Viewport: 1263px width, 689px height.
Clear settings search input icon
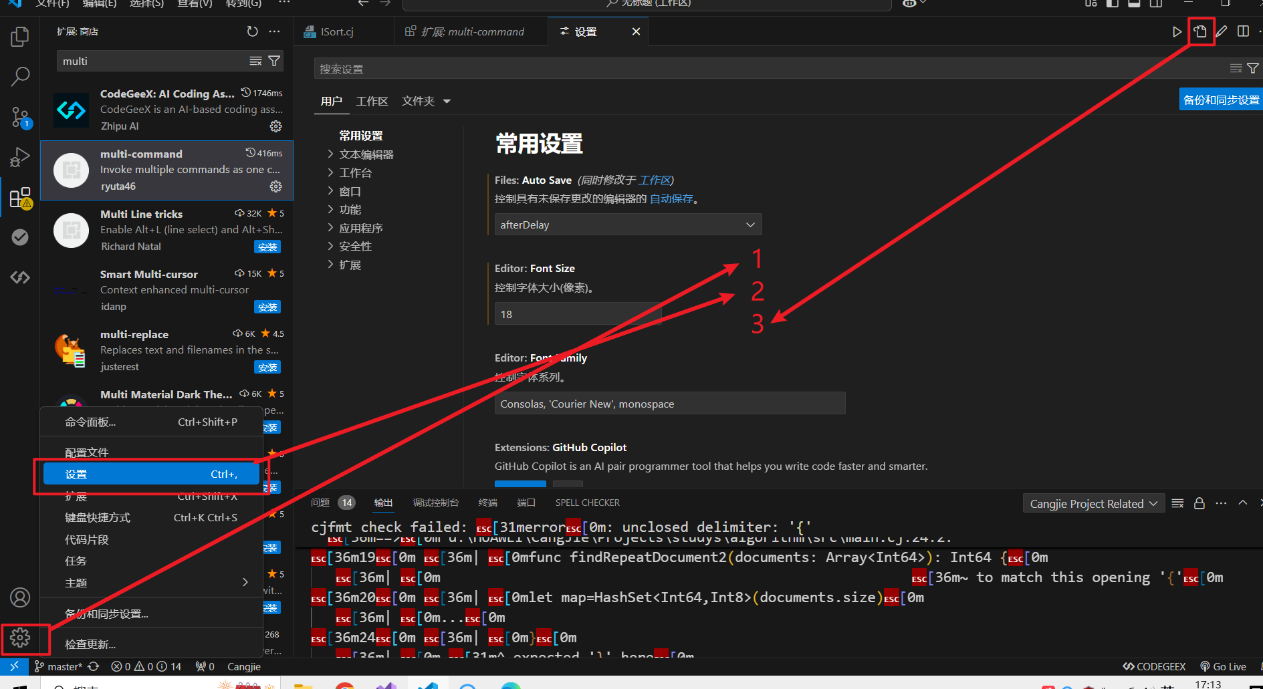click(x=1236, y=69)
